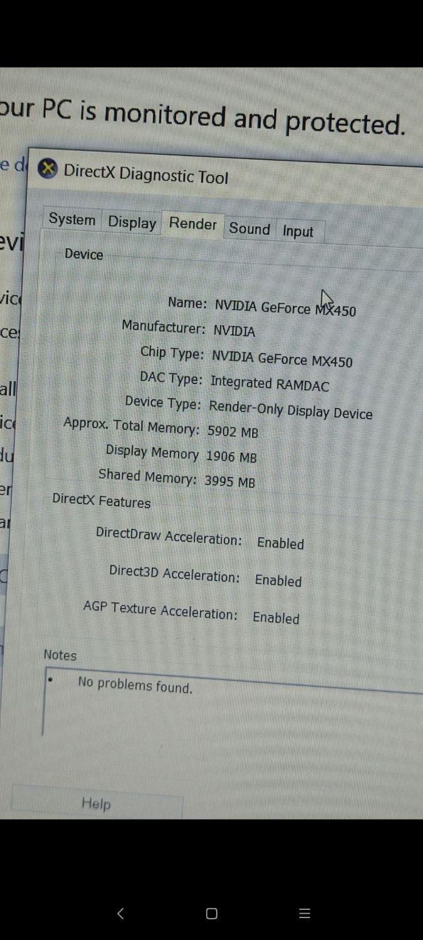
Task: Open the Input tab
Action: tap(298, 232)
